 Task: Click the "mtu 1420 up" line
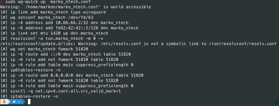coord(54,33)
